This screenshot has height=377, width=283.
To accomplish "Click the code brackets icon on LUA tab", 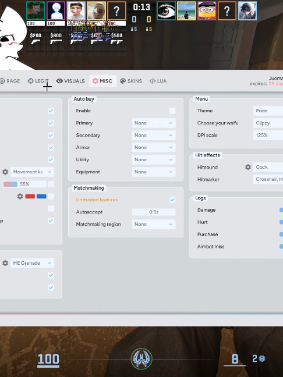I will click(x=153, y=81).
